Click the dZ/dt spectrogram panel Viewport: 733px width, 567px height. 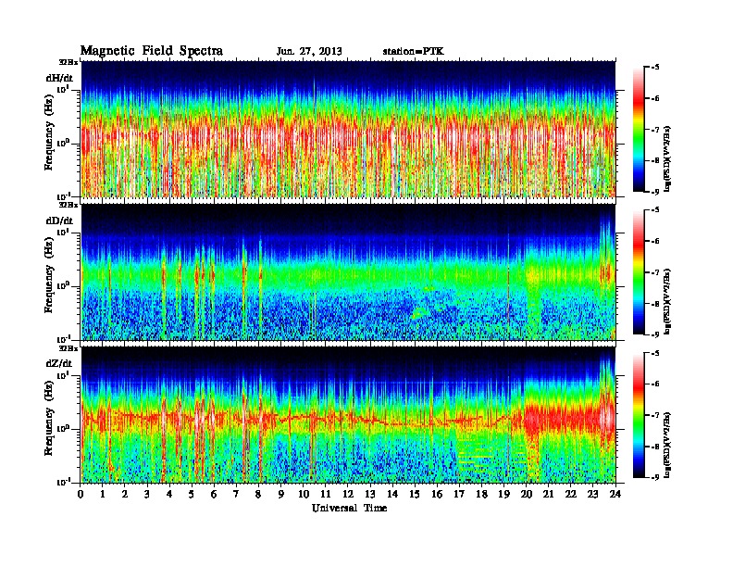[348, 415]
